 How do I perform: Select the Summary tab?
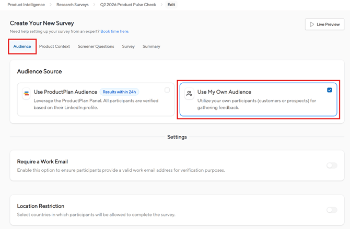151,46
